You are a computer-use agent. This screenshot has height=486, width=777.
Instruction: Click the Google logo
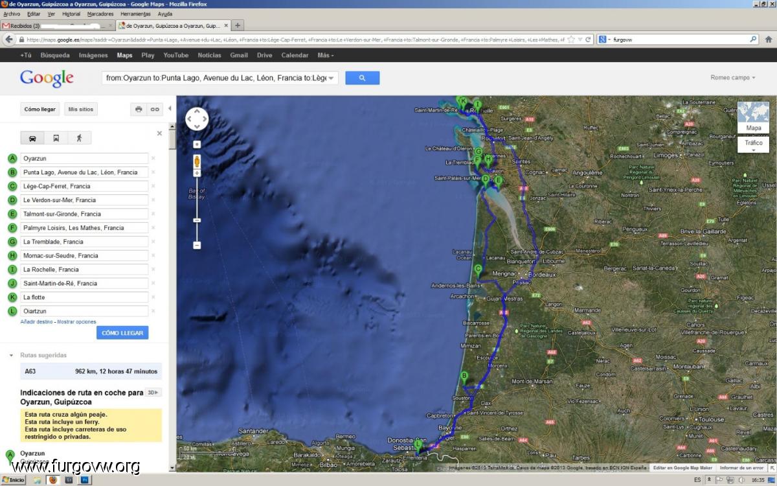47,78
